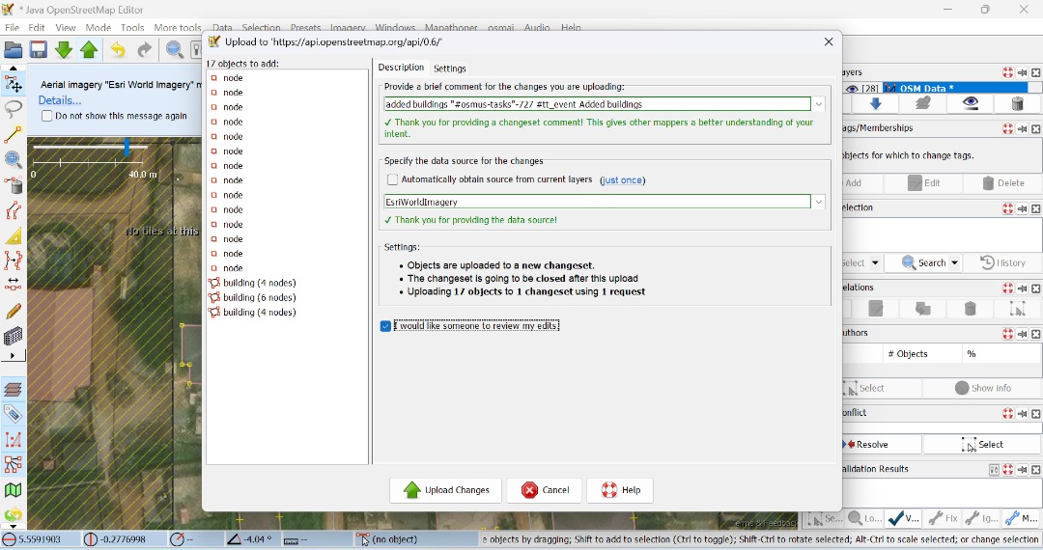Image resolution: width=1043 pixels, height=550 pixels.
Task: Click the longitude -0.2776998 status field
Action: pos(123,539)
